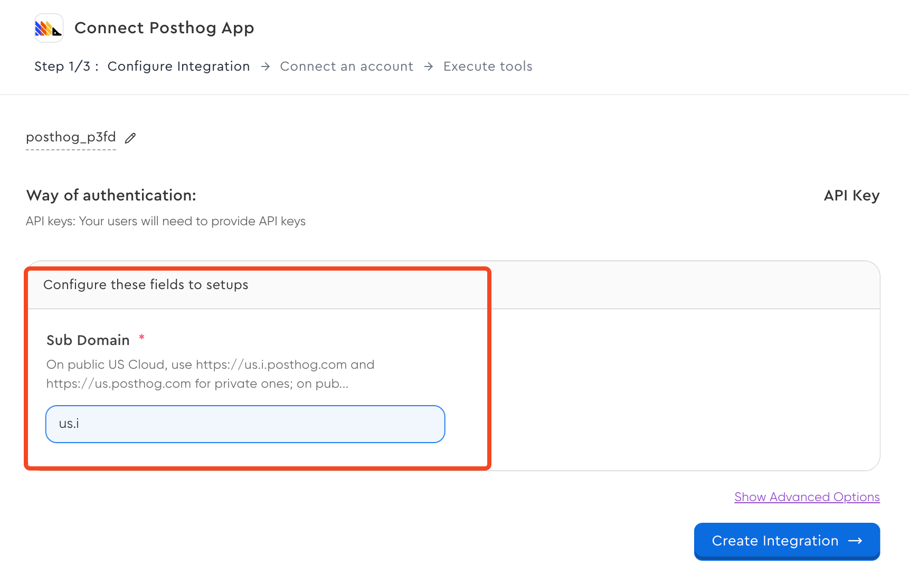
Task: Select the Configure Integration step
Action: click(178, 66)
